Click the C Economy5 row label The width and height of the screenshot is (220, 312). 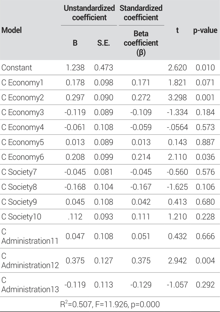point(23,142)
